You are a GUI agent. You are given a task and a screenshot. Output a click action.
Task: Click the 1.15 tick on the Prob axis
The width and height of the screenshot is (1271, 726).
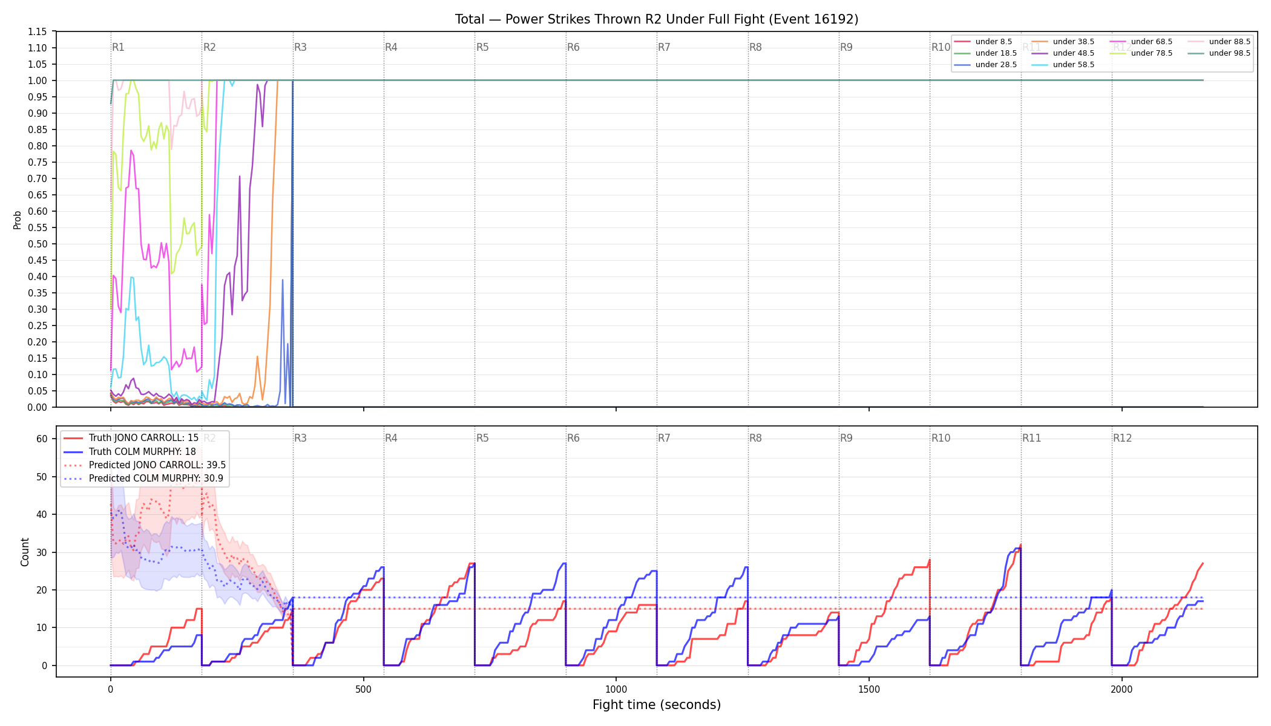pyautogui.click(x=38, y=31)
